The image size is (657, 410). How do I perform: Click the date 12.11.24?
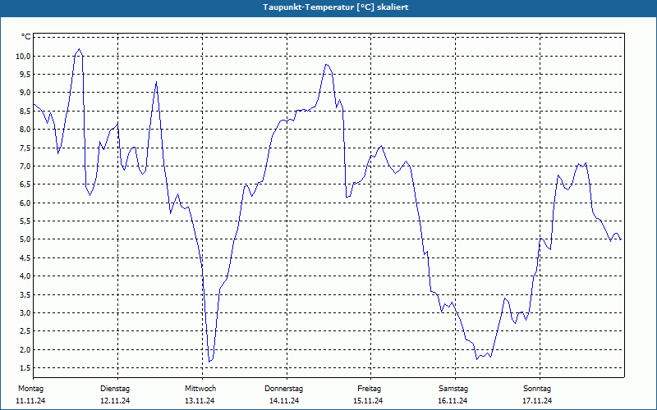coord(115,401)
